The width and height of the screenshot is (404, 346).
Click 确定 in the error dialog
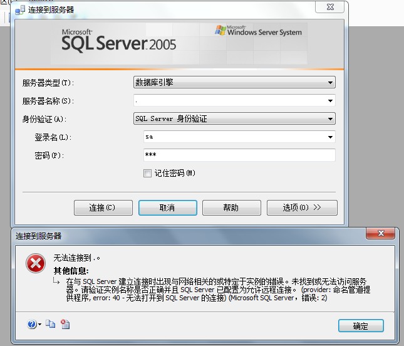coord(361,326)
